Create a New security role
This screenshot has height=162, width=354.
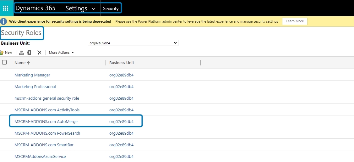pyautogui.click(x=6, y=53)
